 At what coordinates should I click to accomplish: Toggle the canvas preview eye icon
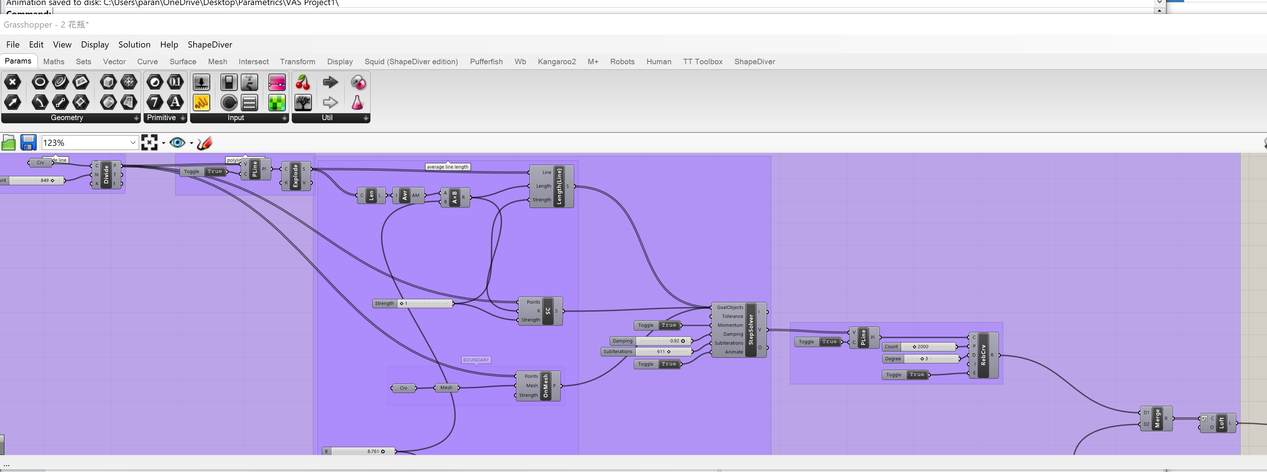[x=177, y=143]
